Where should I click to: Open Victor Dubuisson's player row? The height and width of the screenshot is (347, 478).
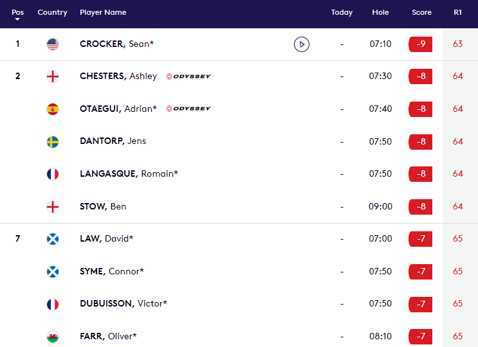pos(239,304)
